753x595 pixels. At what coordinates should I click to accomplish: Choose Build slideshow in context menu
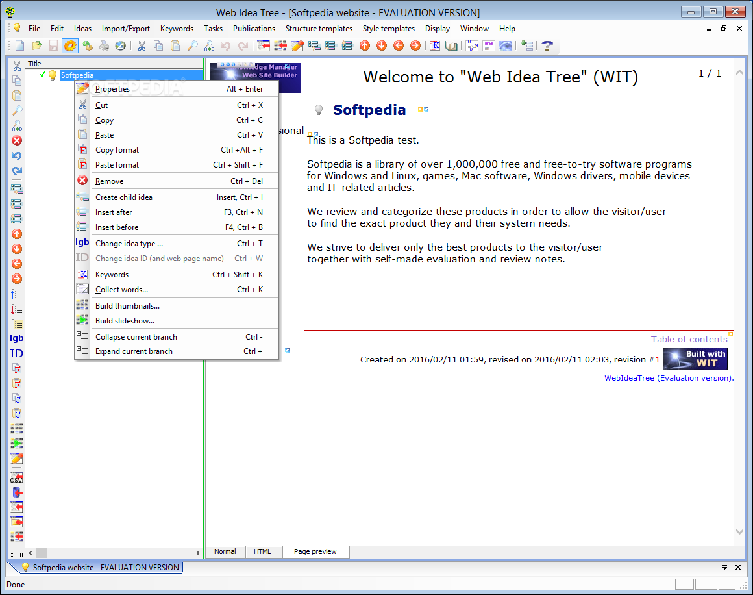[x=177, y=321]
